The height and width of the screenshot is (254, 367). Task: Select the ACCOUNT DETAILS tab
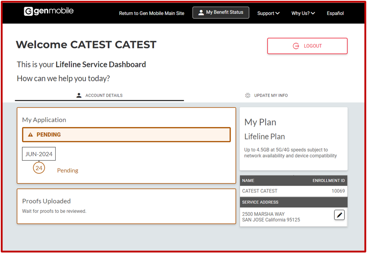(x=99, y=95)
